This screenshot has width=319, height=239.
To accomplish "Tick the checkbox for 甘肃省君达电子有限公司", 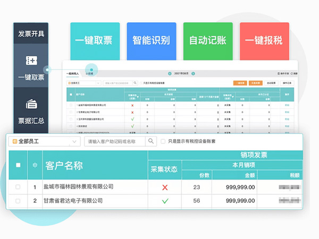I will click(x=18, y=201).
